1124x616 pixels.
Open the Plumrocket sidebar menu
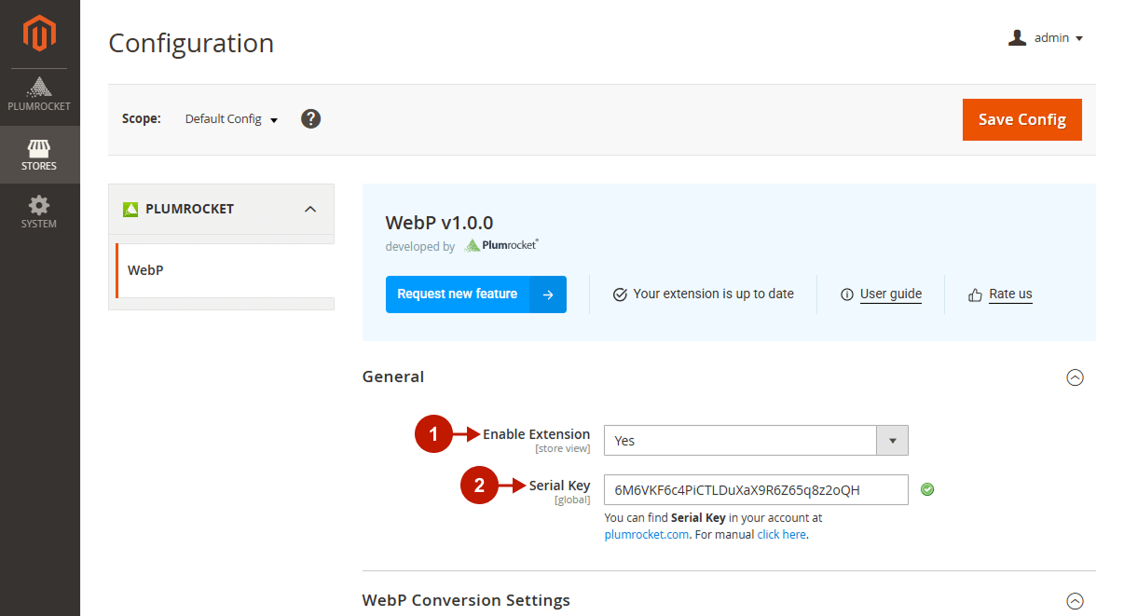[x=39, y=95]
